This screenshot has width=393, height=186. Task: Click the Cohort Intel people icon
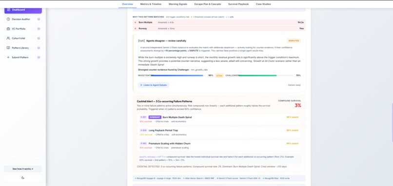click(x=8, y=38)
